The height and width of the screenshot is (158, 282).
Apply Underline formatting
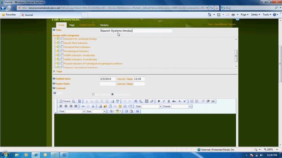pyautogui.click(x=169, y=101)
